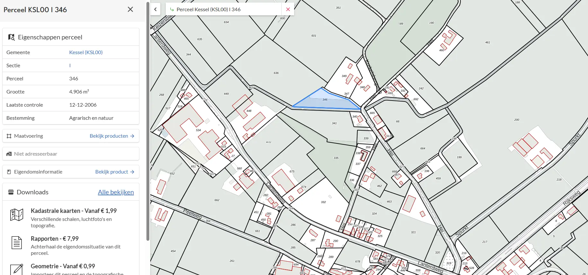Viewport: 588px width, 275px height.
Task: Click the Eigenschappen perceel map icon
Action: click(x=11, y=37)
